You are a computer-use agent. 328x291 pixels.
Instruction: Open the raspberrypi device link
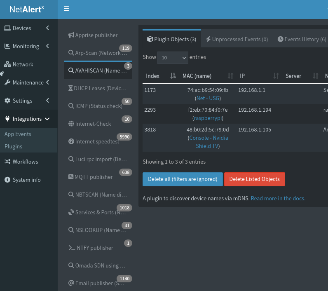[207, 118]
